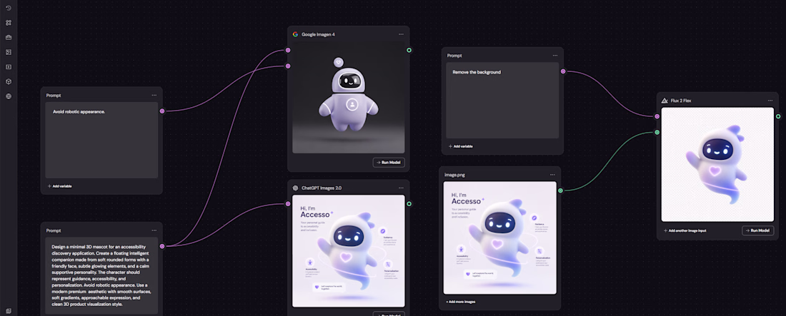
Task: Click green output port of Image.png node
Action: (560, 190)
